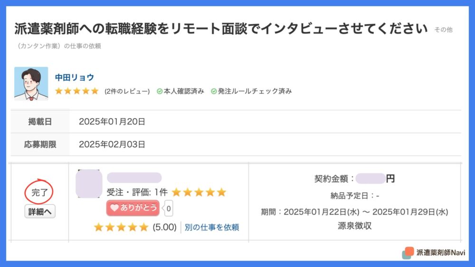The image size is (475, 267).
Task: Open the blurred contractor avatar thumbnail
Action: [89, 184]
